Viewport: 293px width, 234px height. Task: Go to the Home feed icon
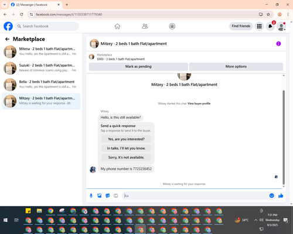click(x=117, y=26)
